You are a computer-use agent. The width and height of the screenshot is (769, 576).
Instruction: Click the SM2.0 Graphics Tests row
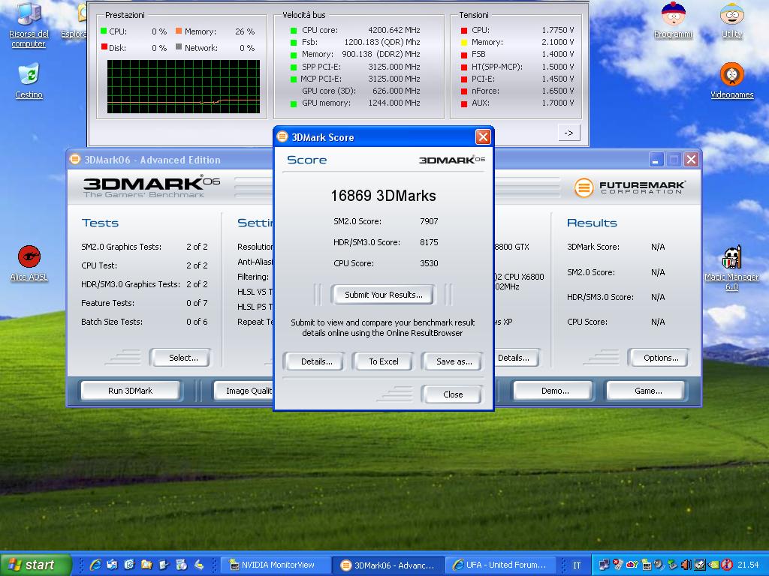[145, 247]
